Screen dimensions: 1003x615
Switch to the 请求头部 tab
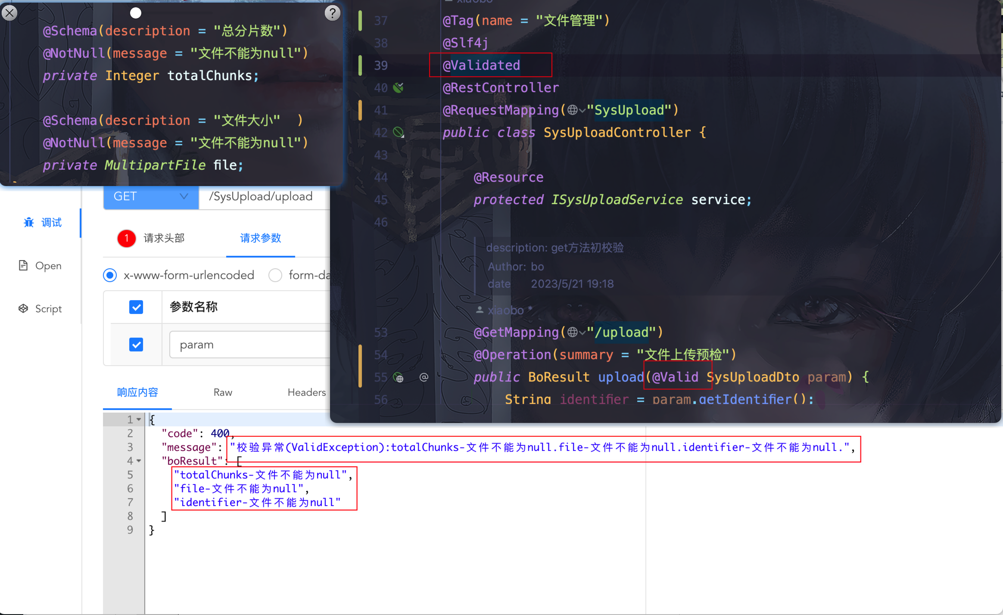[x=164, y=238]
